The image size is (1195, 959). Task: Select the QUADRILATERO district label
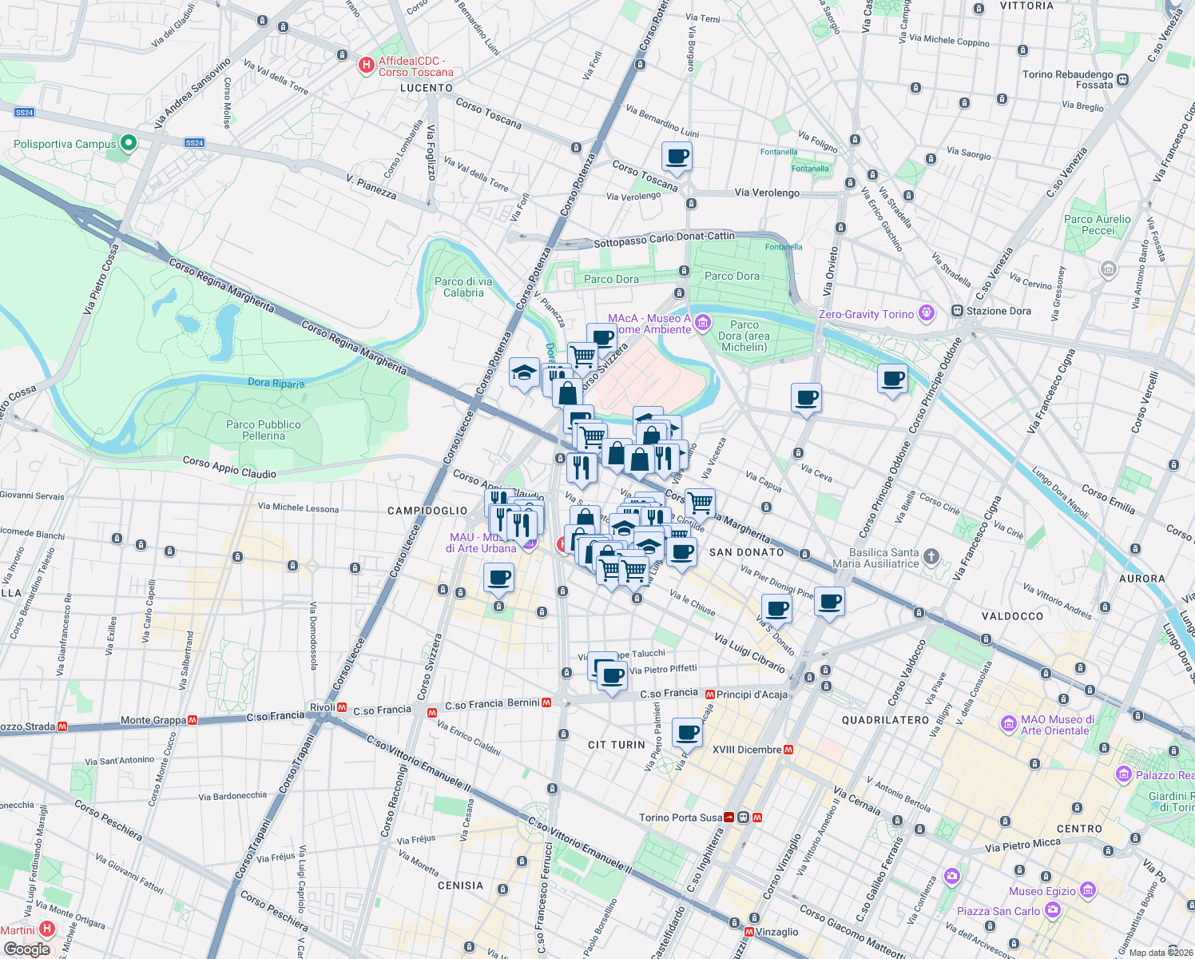[x=886, y=720]
